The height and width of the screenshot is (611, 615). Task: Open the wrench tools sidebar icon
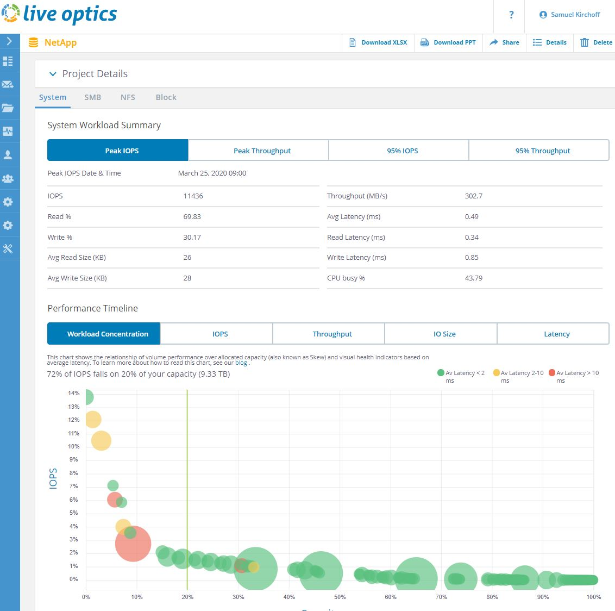click(x=8, y=249)
